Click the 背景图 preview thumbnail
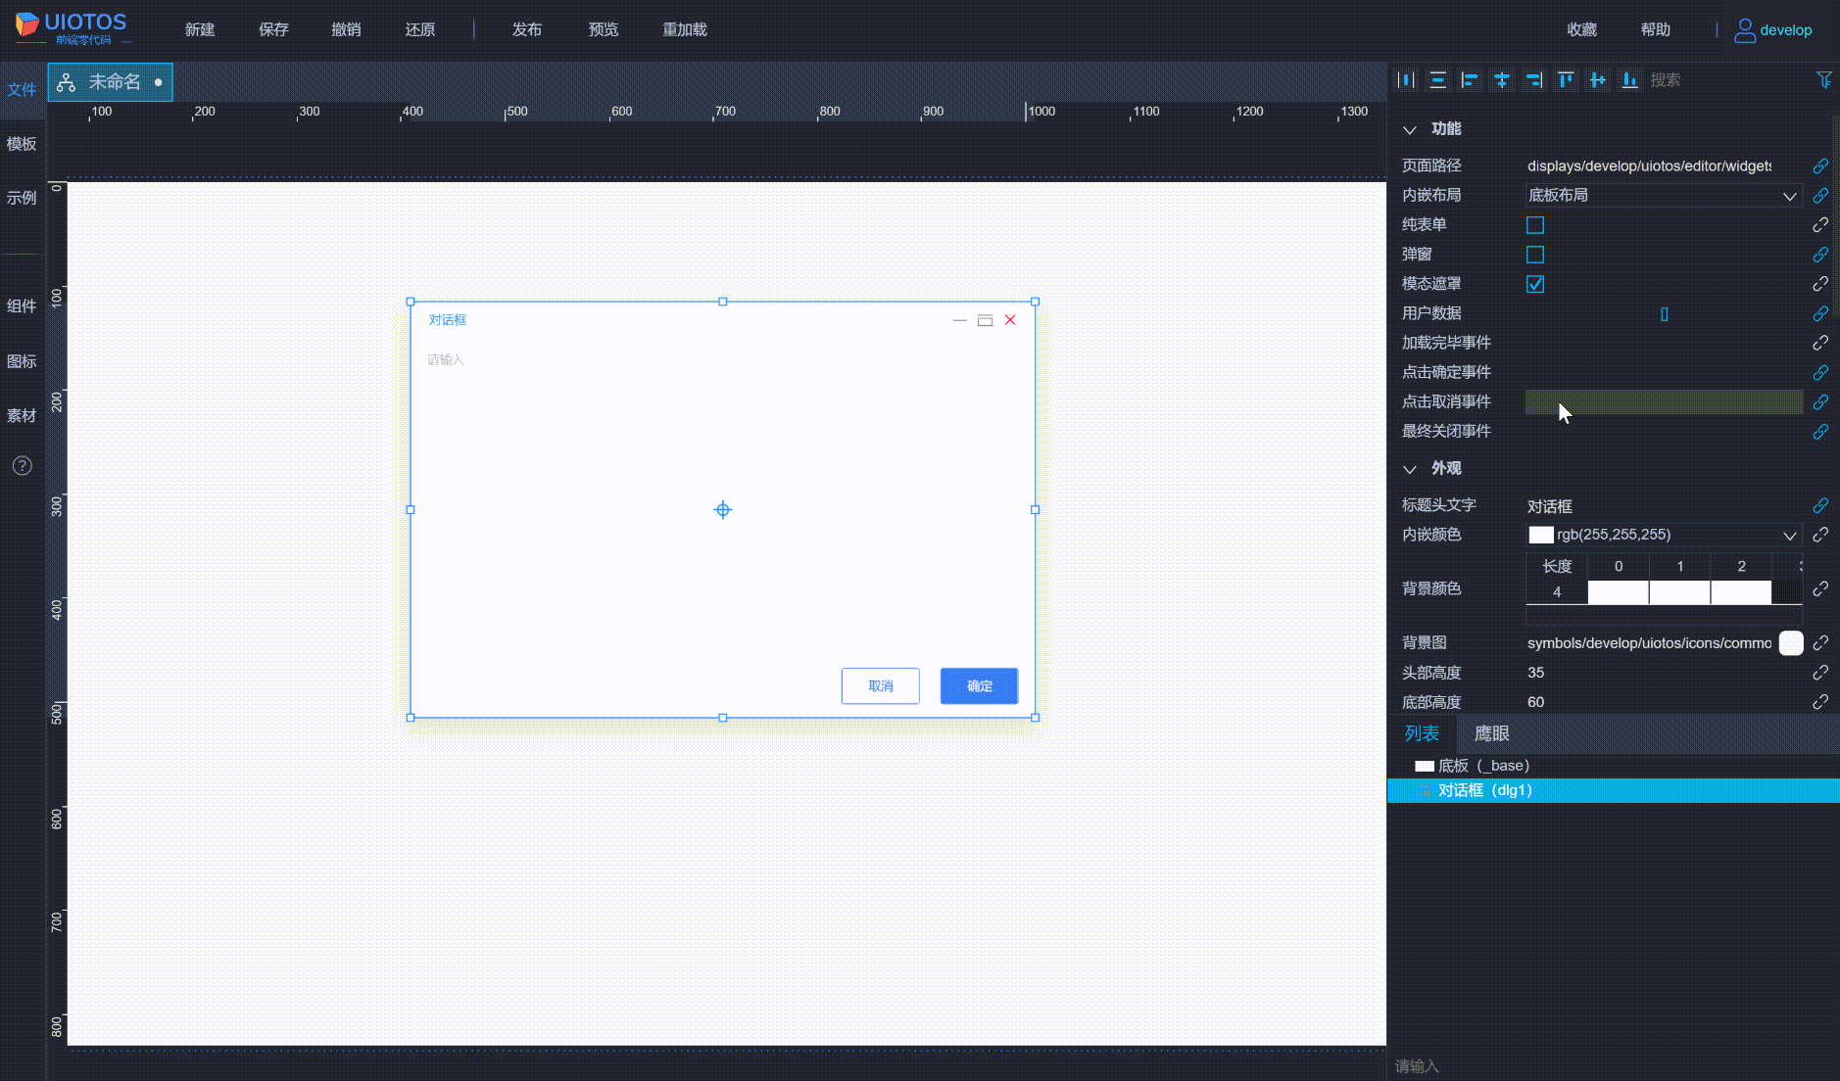This screenshot has width=1840, height=1081. [x=1791, y=642]
